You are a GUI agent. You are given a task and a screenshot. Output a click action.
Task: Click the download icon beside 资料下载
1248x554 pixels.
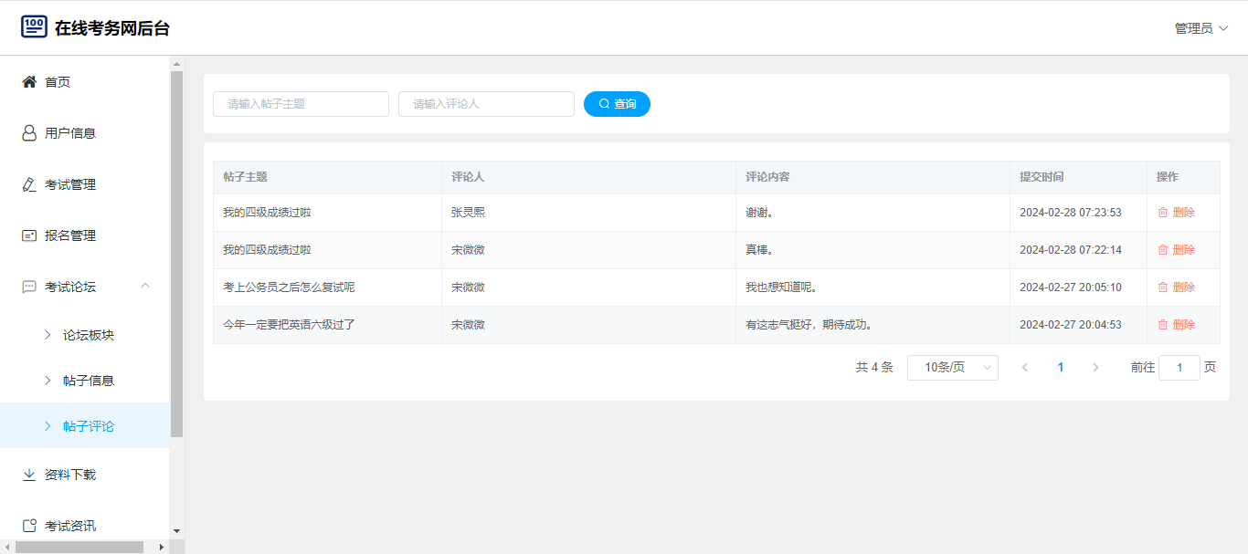[x=29, y=475]
